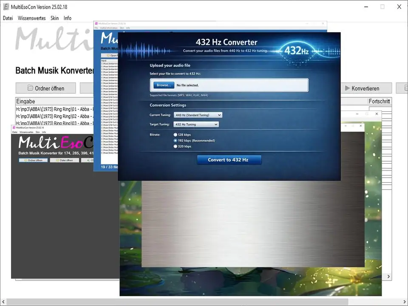This screenshot has width=408, height=306.
Task: Open the Datei menu
Action: tap(8, 18)
